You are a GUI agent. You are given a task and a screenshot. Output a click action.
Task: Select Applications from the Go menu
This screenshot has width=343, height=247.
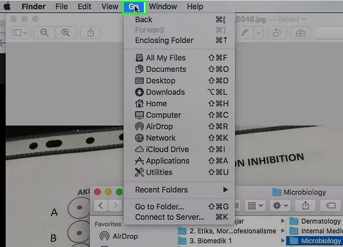179,161
